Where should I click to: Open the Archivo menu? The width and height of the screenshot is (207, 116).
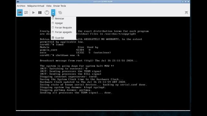21,6
